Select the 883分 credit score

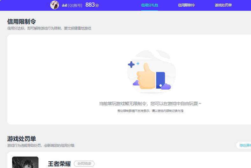[x=92, y=5]
